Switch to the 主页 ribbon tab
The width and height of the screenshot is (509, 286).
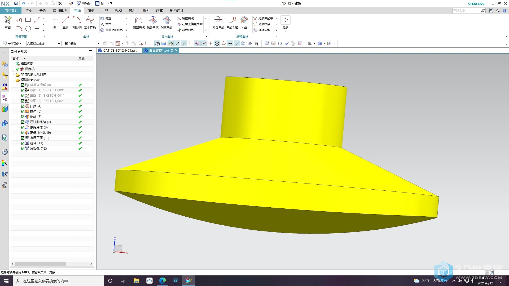click(29, 11)
